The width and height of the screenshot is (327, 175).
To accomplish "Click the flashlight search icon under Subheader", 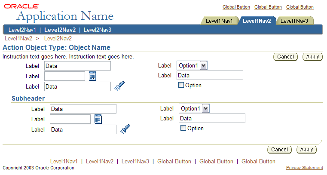I will 125,129.
